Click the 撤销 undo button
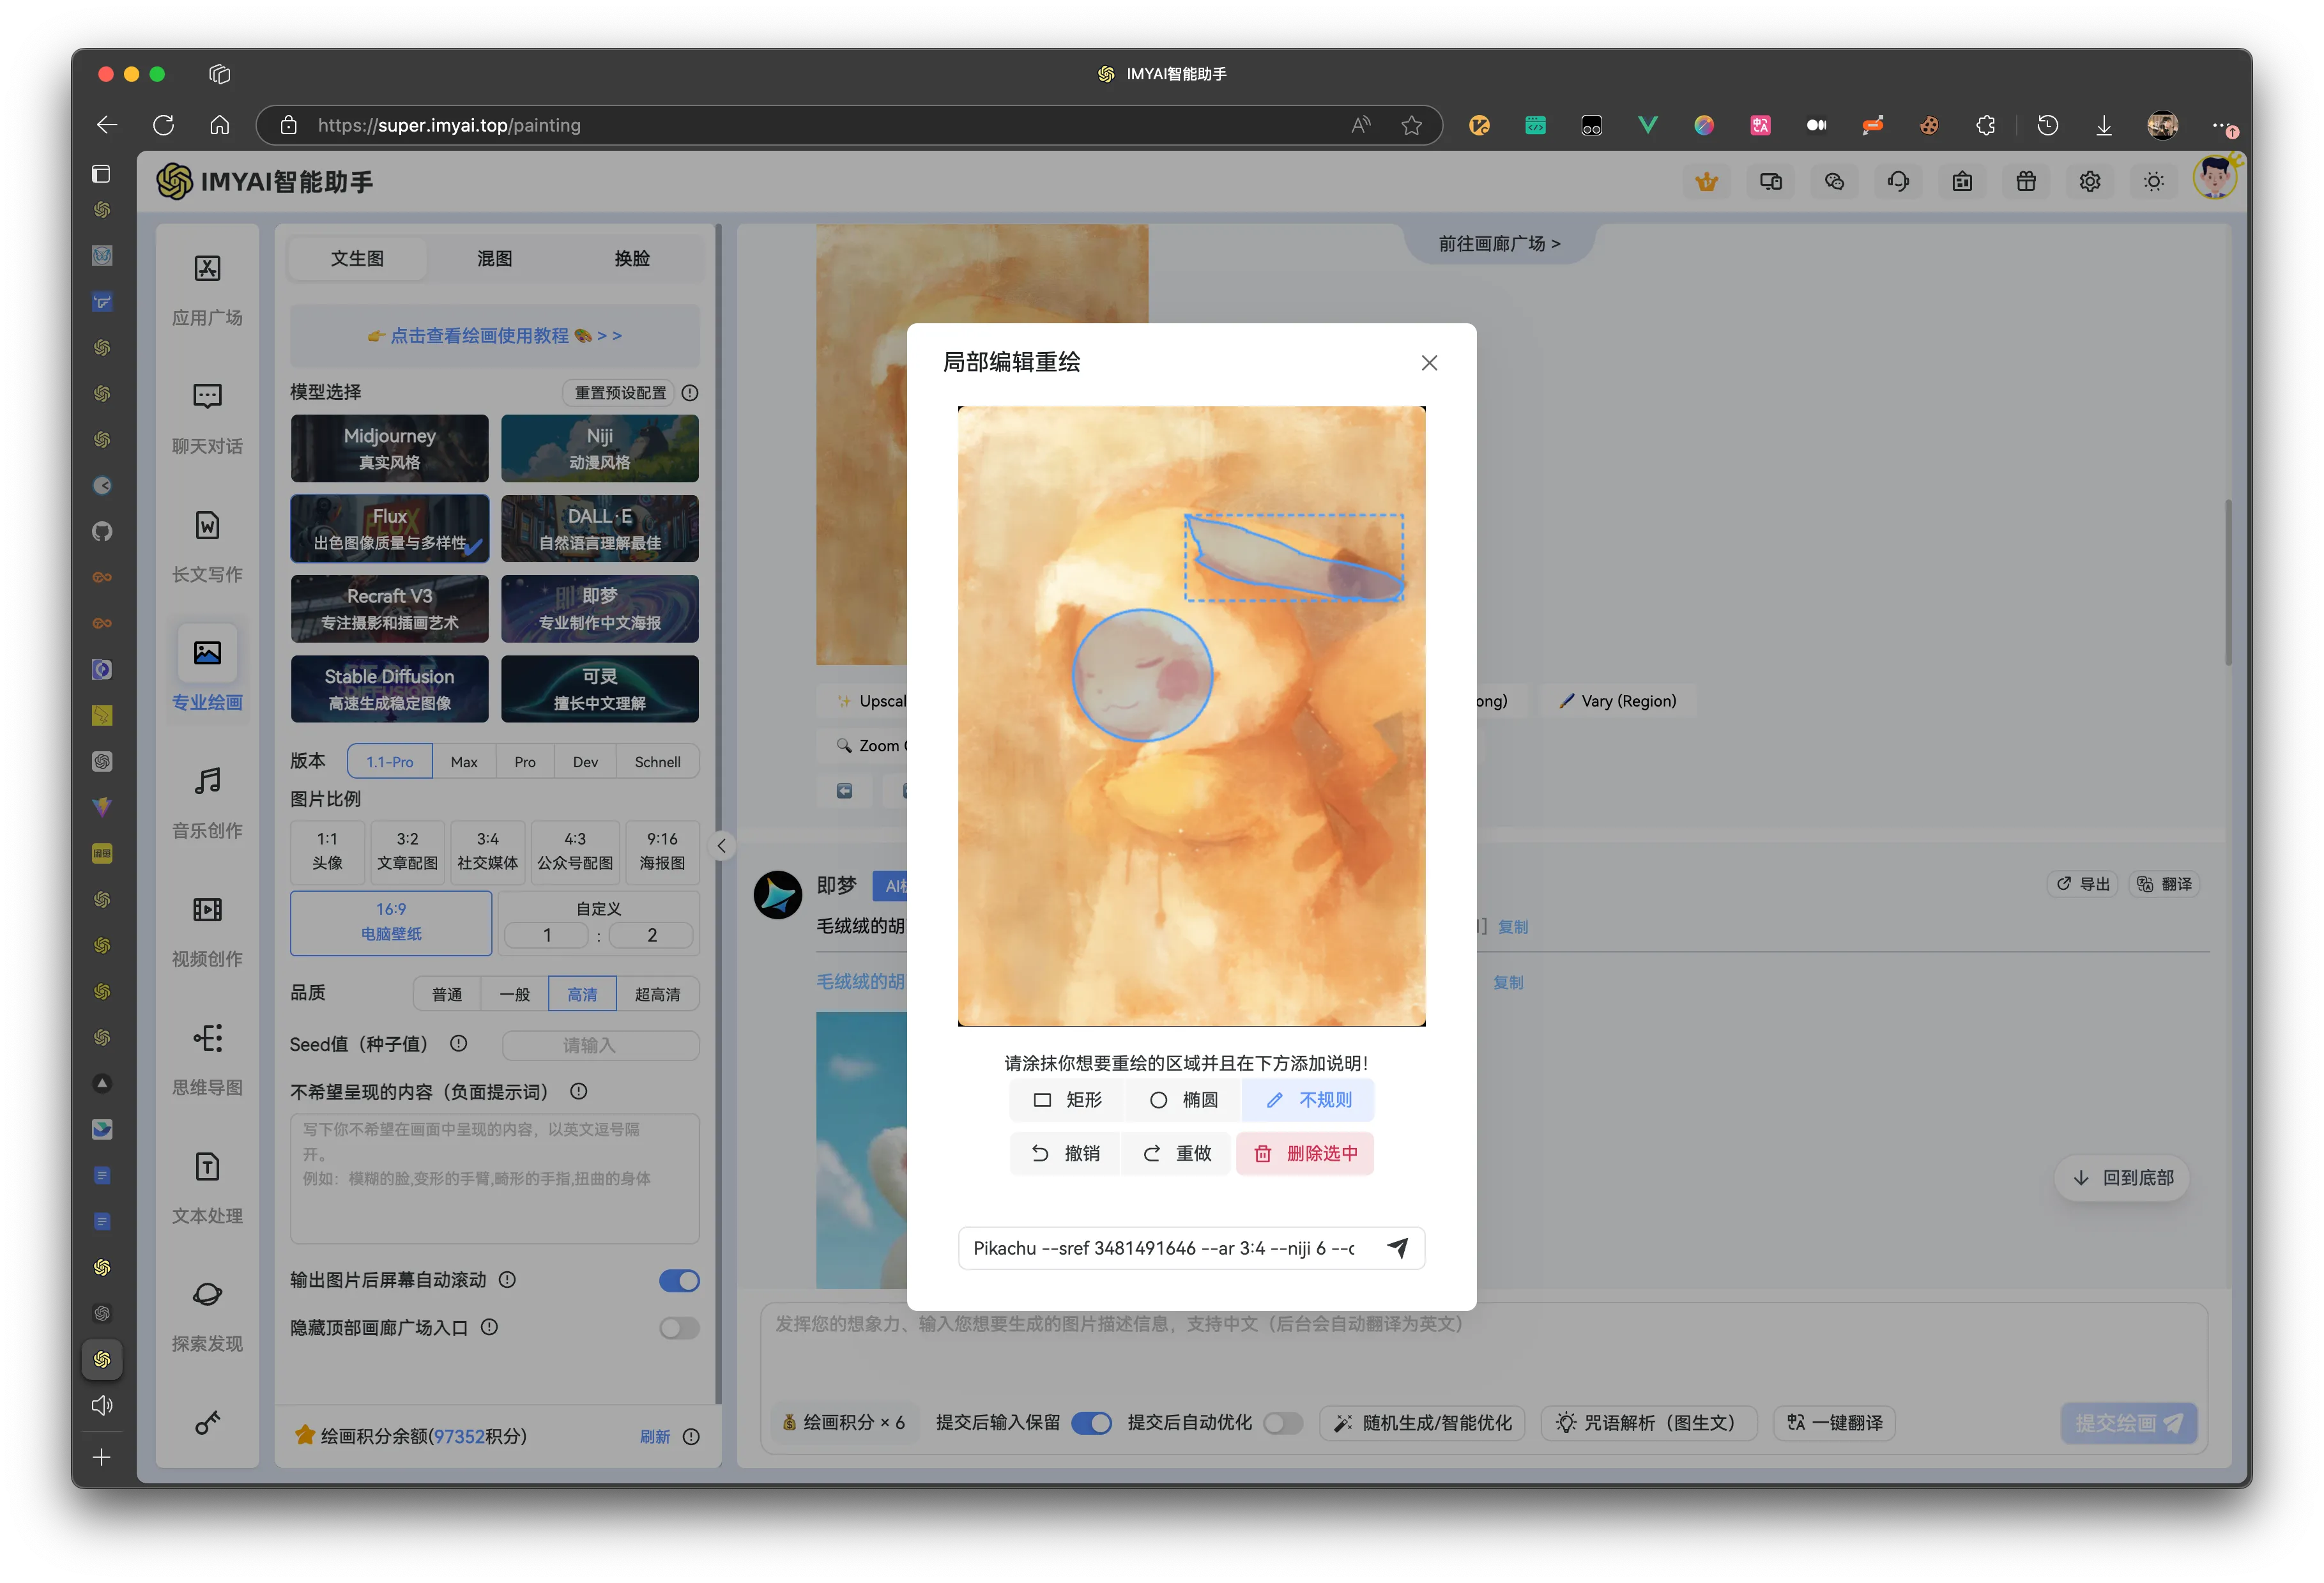Image resolution: width=2324 pixels, height=1583 pixels. pyautogui.click(x=1065, y=1154)
